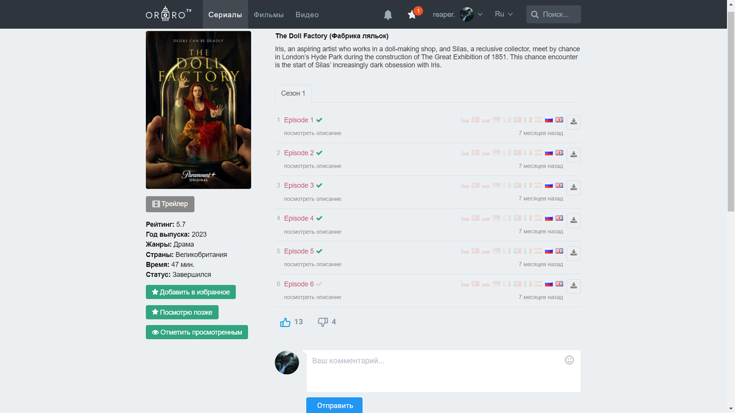Click the Рейтинг: 5.7 text

click(x=165, y=225)
